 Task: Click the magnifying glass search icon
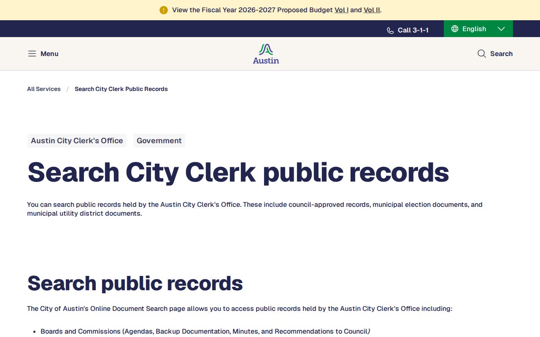click(482, 53)
